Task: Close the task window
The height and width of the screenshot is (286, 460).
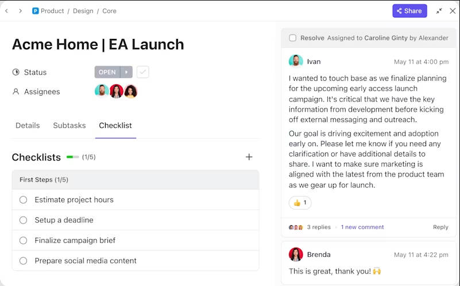Action: pos(453,11)
